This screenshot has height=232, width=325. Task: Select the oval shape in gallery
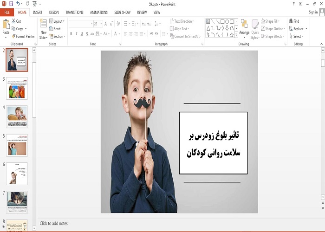point(227,21)
